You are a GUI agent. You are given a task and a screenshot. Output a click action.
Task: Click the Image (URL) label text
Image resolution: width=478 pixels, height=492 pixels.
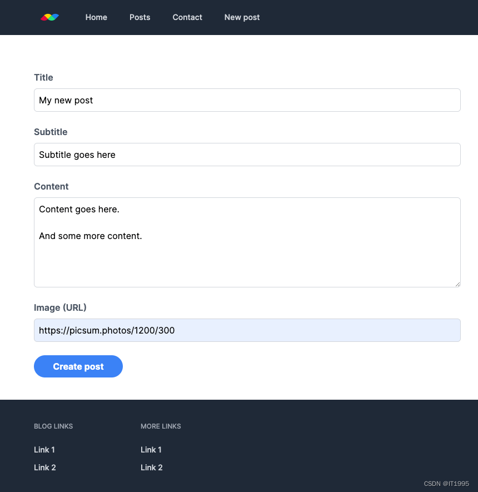point(60,307)
